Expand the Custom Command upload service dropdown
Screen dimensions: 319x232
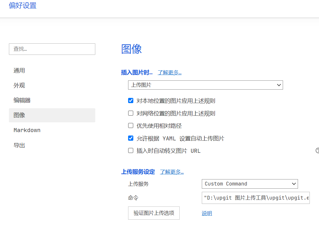pos(250,184)
